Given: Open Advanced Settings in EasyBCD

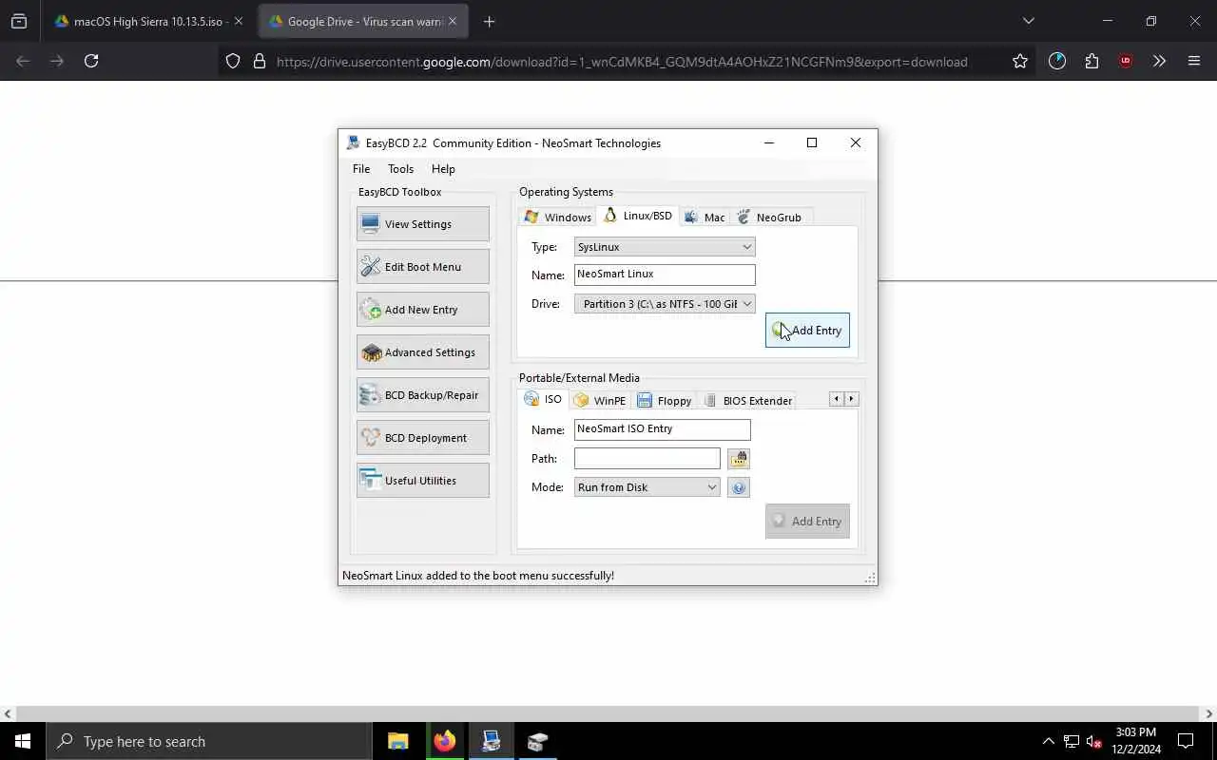Looking at the screenshot, I should 423,352.
